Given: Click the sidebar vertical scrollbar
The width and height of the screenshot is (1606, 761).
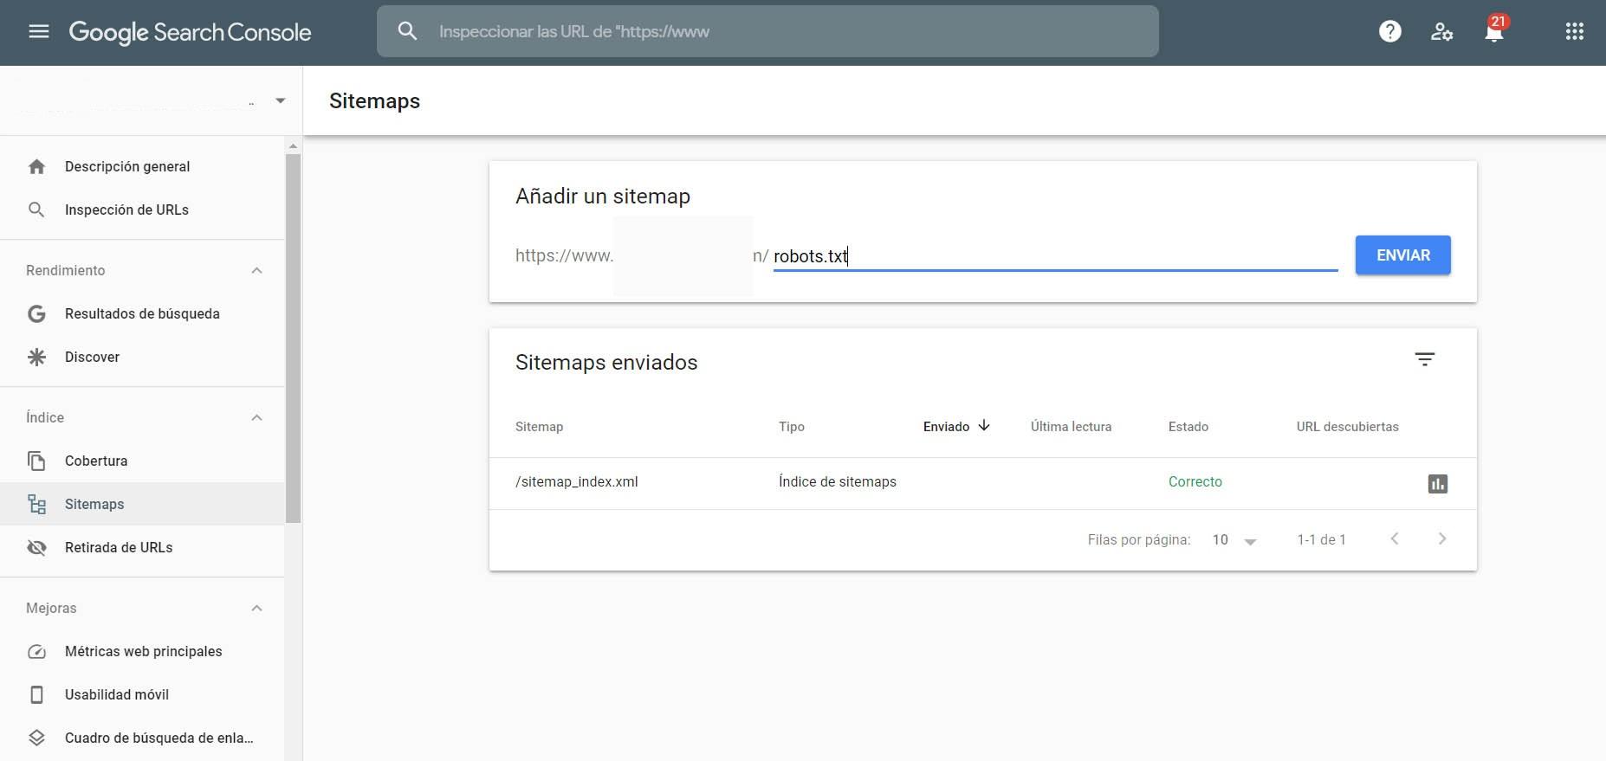Looking at the screenshot, I should pyautogui.click(x=293, y=338).
